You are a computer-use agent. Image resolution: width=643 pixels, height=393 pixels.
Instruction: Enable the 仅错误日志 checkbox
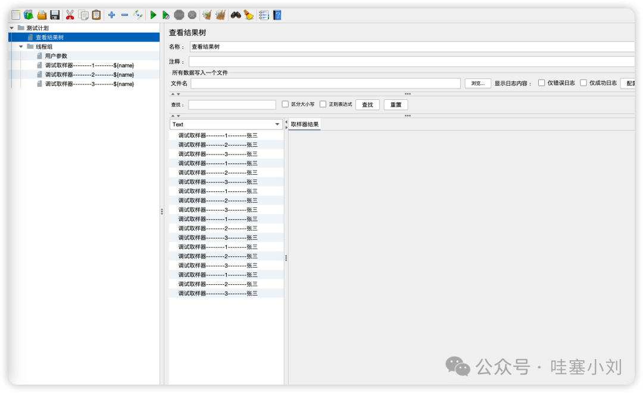click(541, 83)
